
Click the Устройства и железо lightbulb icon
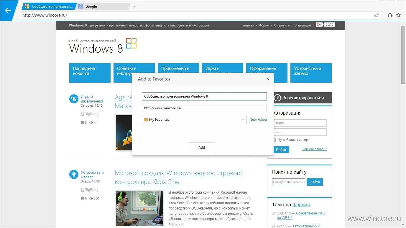pyautogui.click(x=74, y=175)
